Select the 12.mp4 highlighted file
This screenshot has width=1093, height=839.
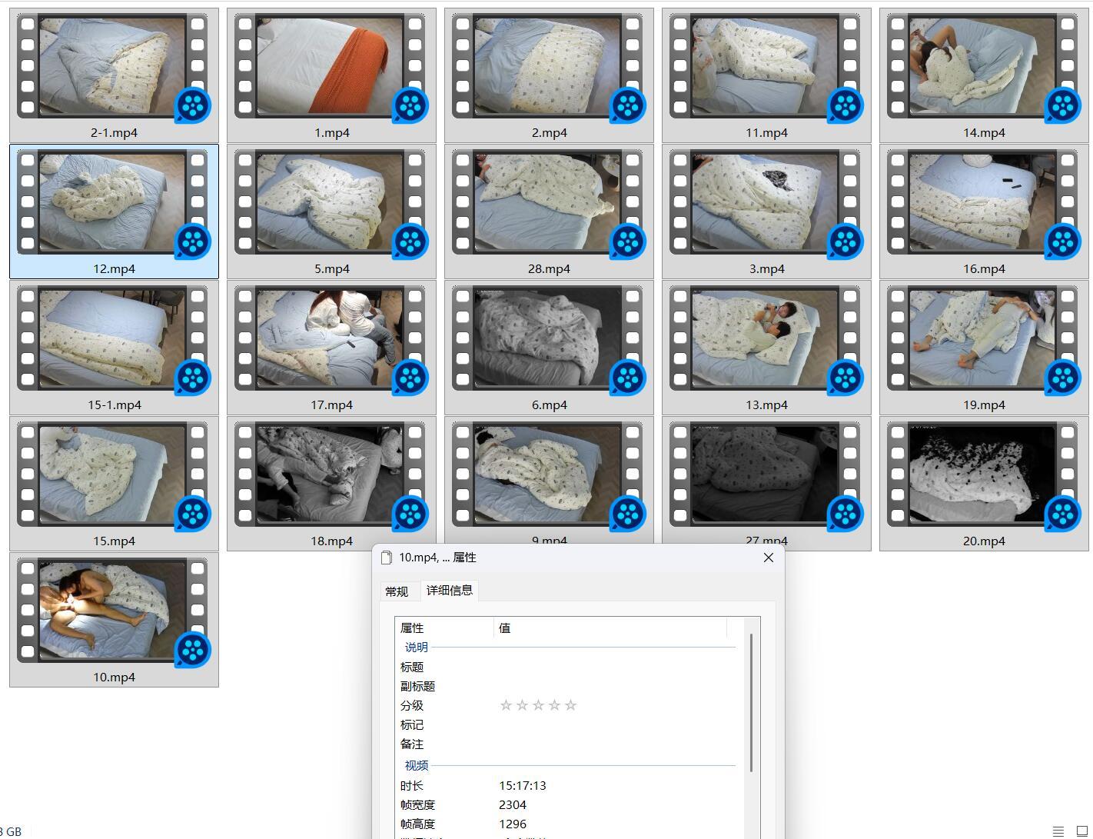(x=114, y=204)
